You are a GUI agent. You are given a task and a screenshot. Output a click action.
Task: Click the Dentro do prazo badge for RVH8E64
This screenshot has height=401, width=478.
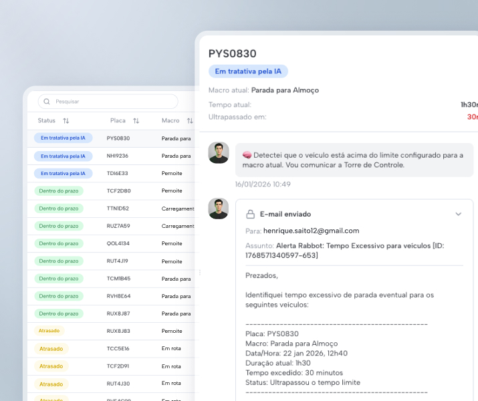(59, 296)
